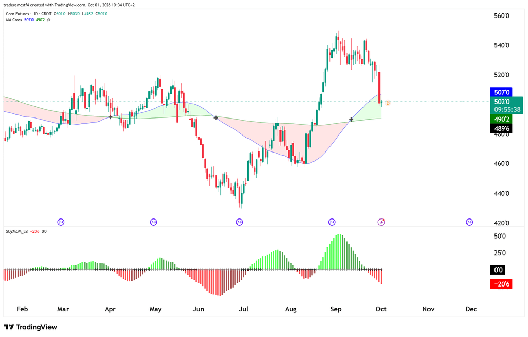Click the Aug time axis label
Screen dimensions: 528x337
tap(291, 309)
